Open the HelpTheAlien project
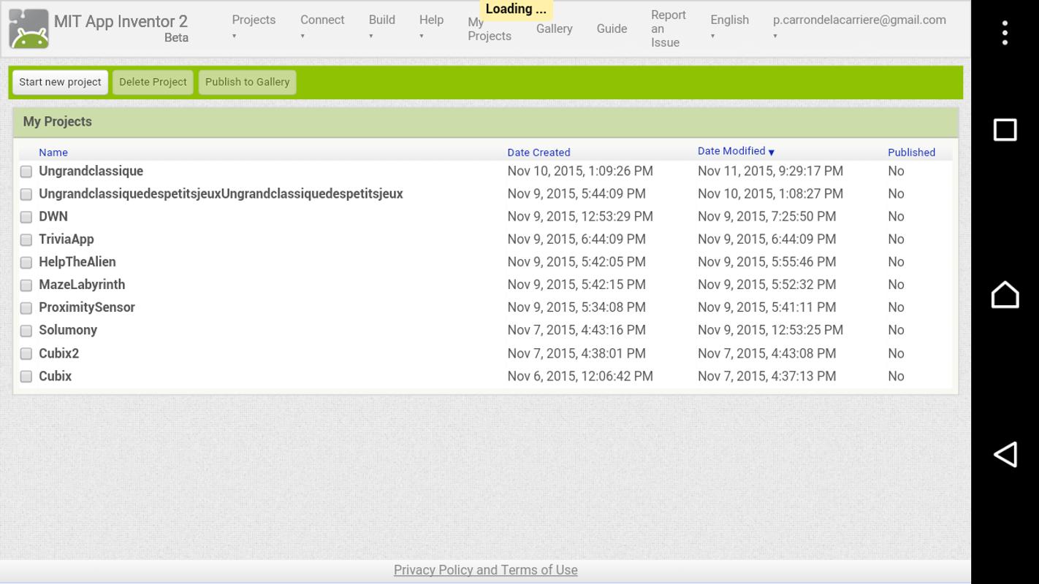 77,261
